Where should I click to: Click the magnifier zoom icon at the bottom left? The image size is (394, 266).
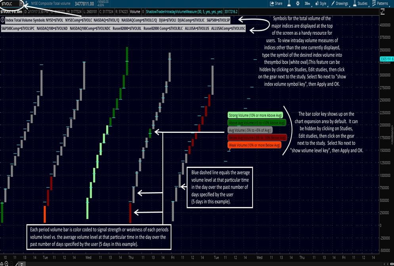6,264
